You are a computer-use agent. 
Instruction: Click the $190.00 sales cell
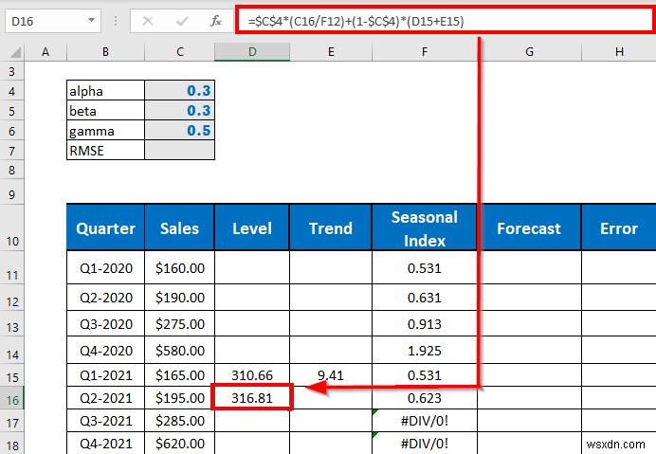pyautogui.click(x=179, y=298)
